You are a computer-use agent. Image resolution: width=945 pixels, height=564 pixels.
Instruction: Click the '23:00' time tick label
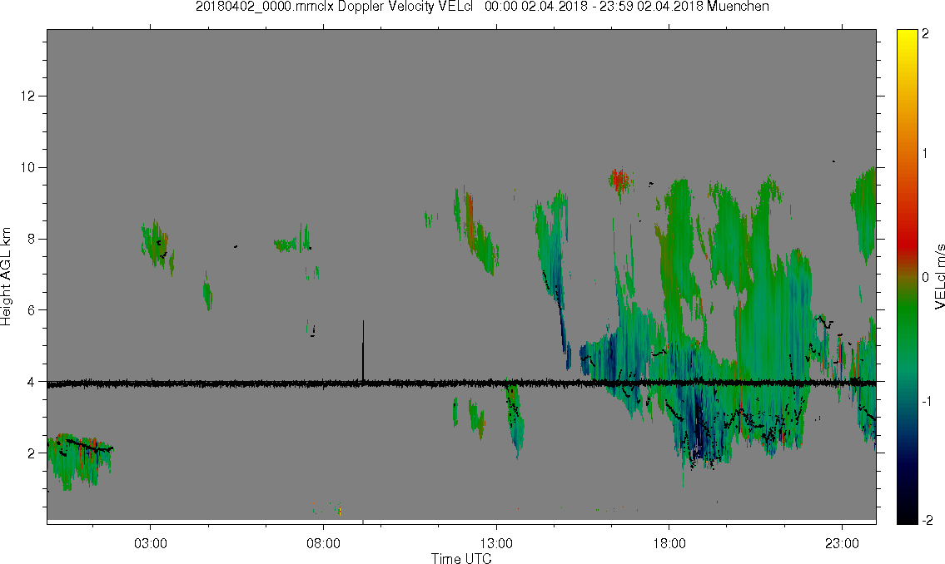(842, 543)
